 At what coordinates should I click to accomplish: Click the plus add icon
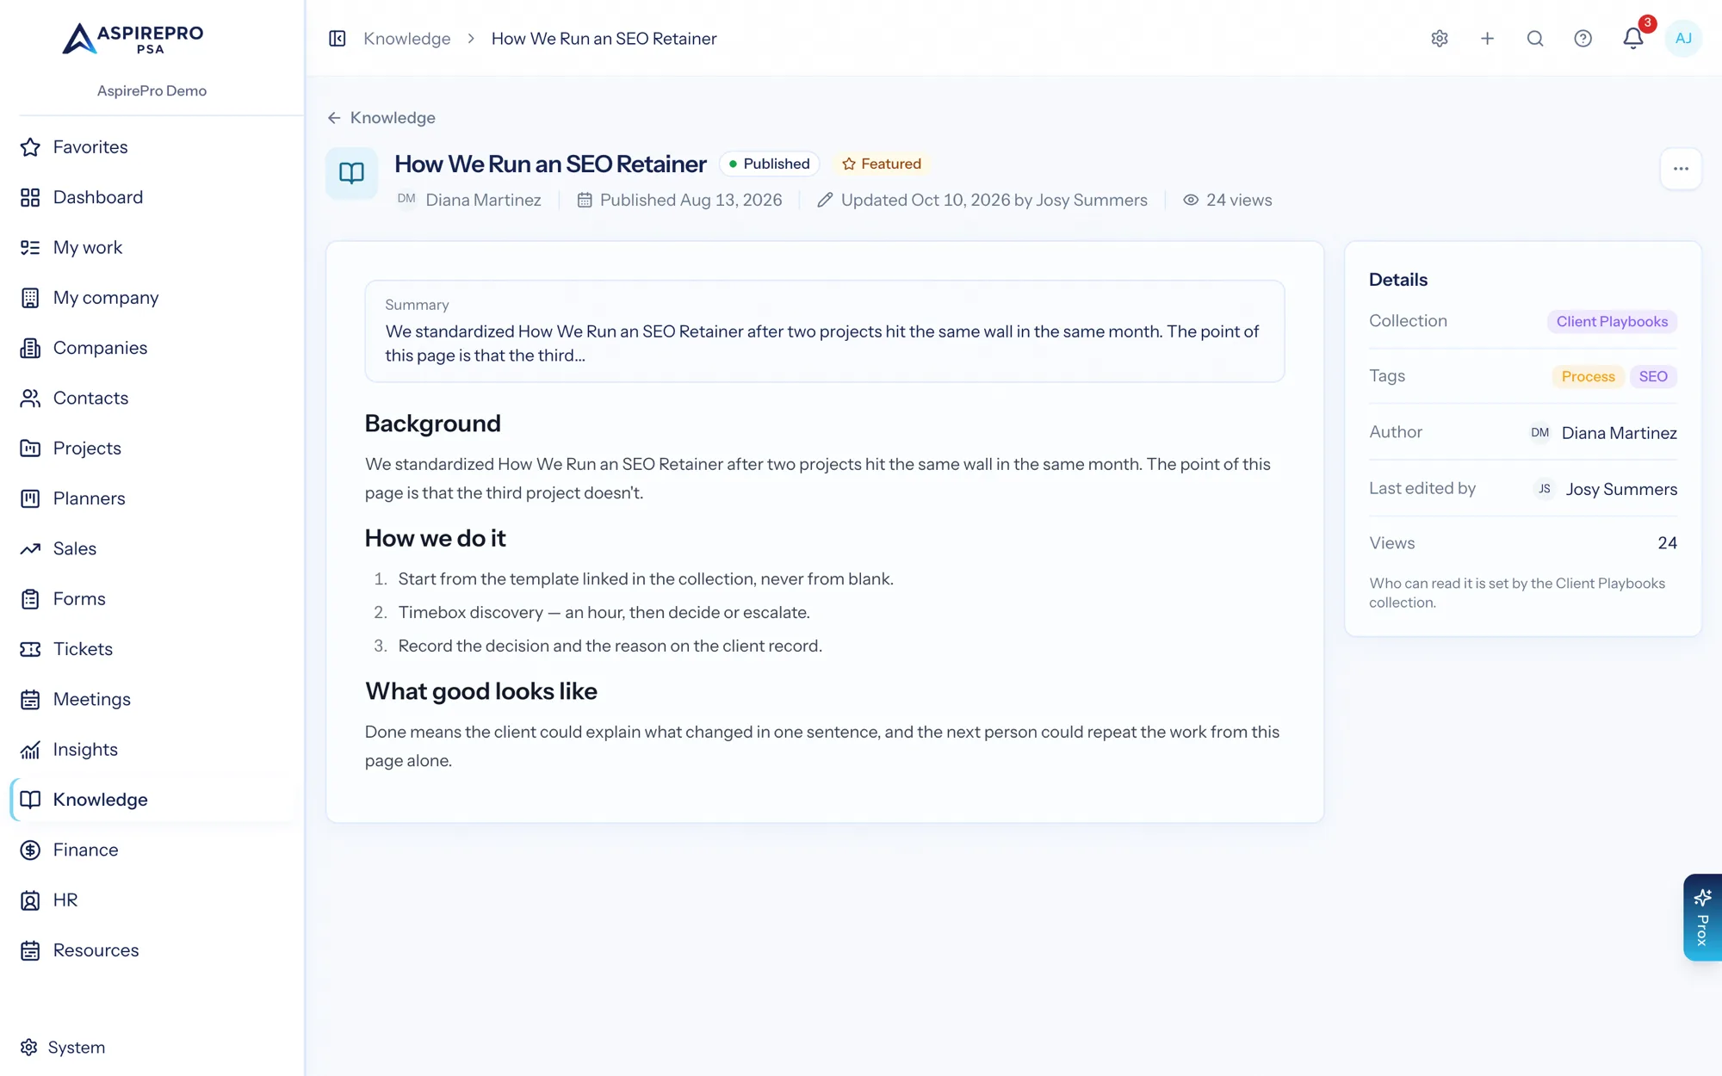coord(1487,39)
